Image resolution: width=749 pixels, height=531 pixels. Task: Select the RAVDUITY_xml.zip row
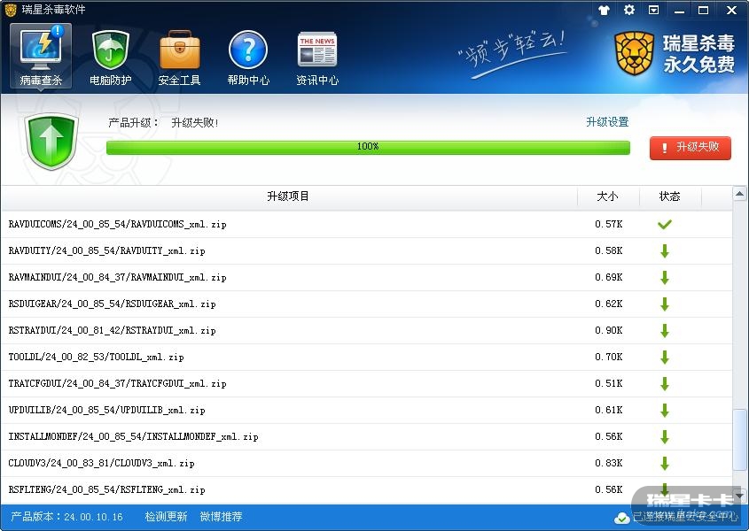point(366,251)
